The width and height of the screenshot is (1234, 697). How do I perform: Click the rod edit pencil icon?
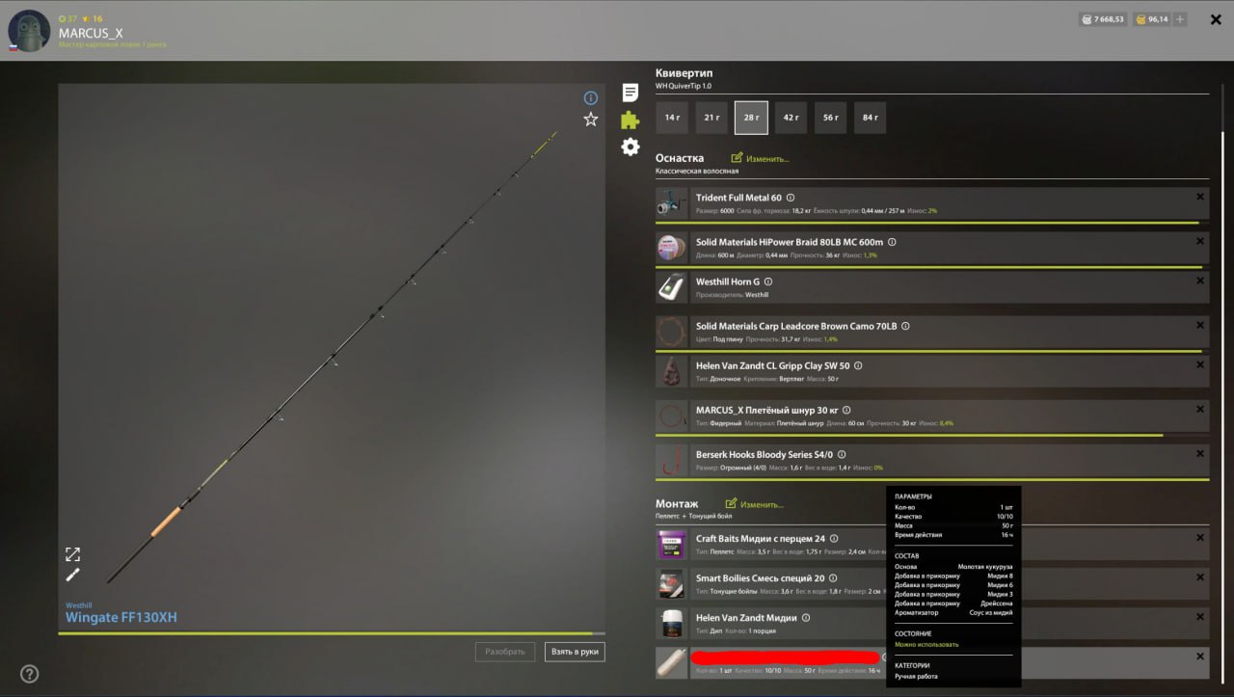(x=72, y=575)
